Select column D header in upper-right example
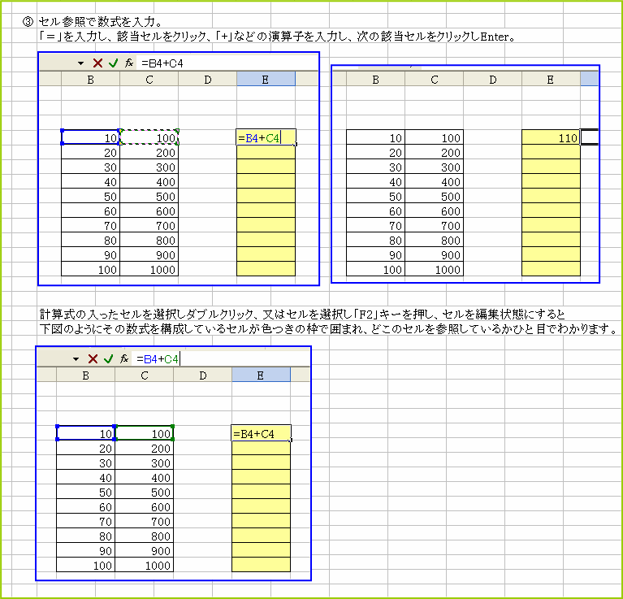Screen dimensions: 623x599 492,79
